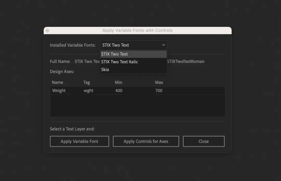
Task: Choose STIX Two Text Italic option
Action: [133, 62]
